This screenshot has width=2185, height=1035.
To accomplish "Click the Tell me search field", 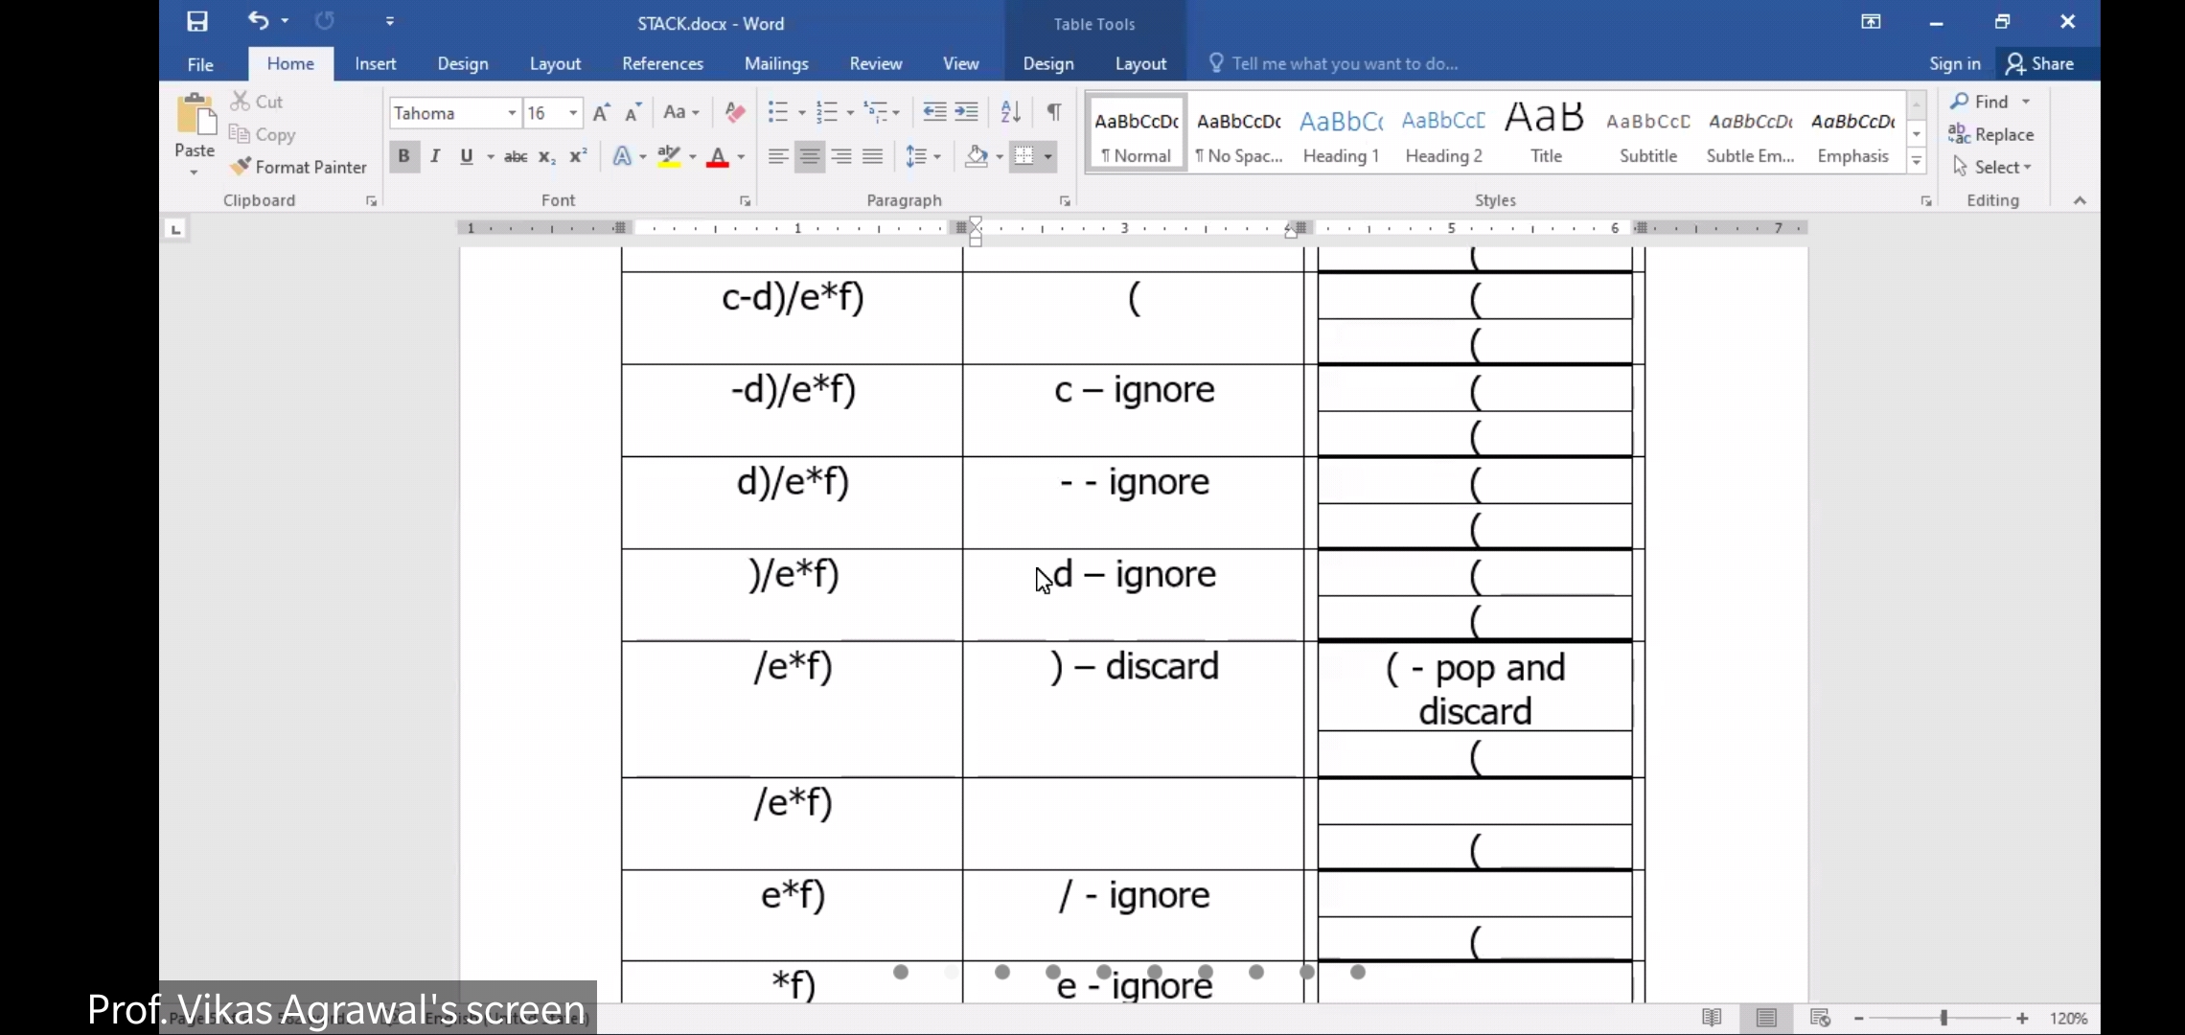I will pos(1344,64).
